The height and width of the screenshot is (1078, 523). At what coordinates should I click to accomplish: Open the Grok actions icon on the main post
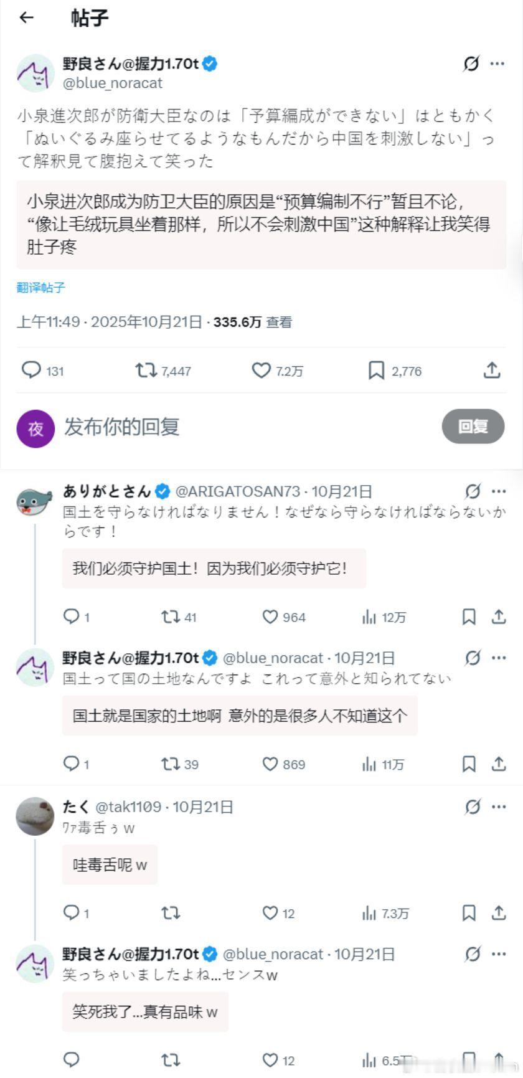coord(473,64)
